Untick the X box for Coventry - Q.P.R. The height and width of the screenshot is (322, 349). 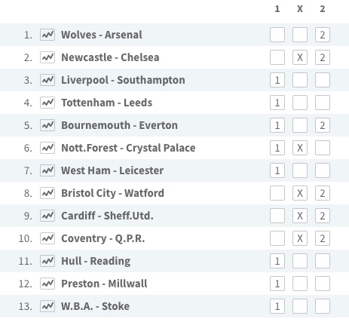[300, 238]
